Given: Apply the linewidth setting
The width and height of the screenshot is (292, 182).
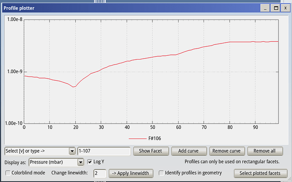Looking at the screenshot, I should 131,173.
